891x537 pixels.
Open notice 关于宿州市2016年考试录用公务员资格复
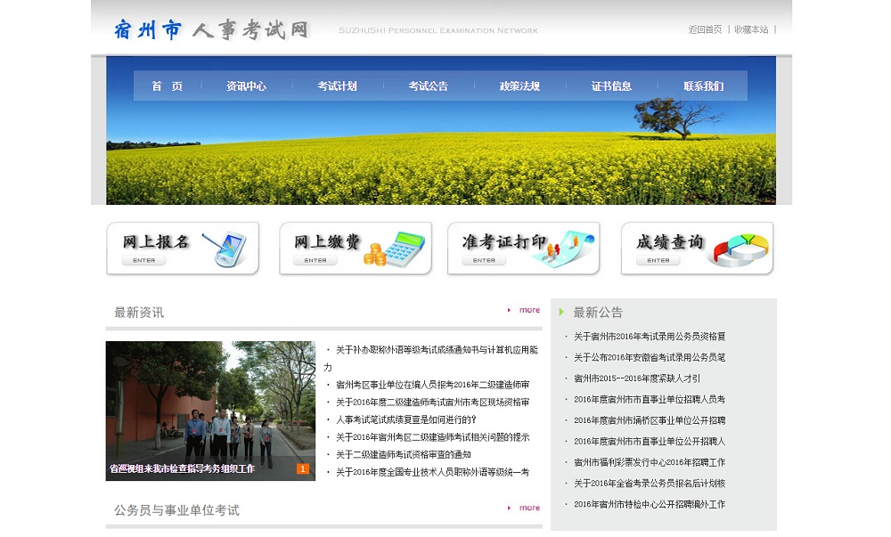[650, 337]
